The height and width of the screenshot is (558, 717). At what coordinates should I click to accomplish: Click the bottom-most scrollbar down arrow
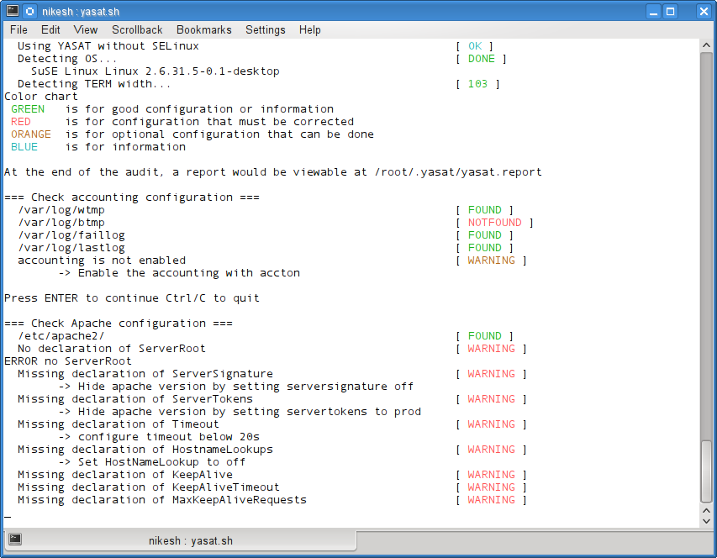[x=706, y=521]
